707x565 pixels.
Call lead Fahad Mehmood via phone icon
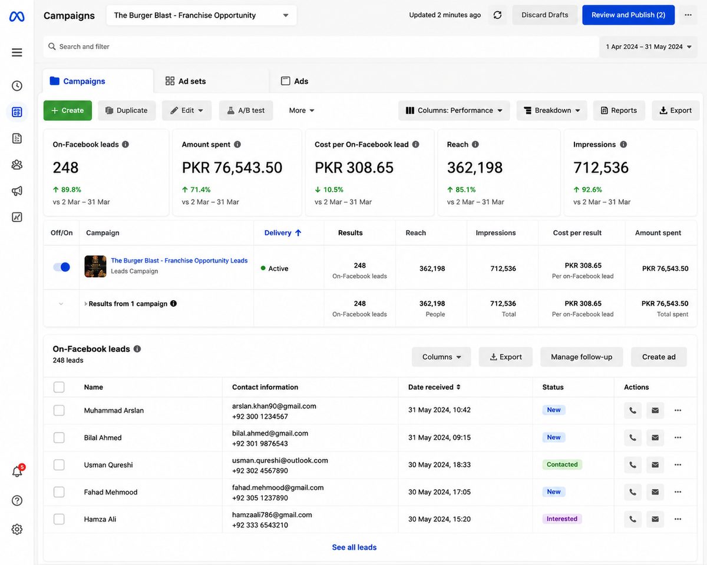click(x=633, y=492)
